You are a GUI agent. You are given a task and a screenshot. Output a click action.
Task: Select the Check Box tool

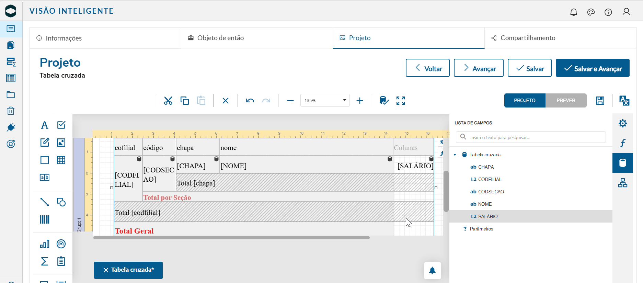click(61, 125)
